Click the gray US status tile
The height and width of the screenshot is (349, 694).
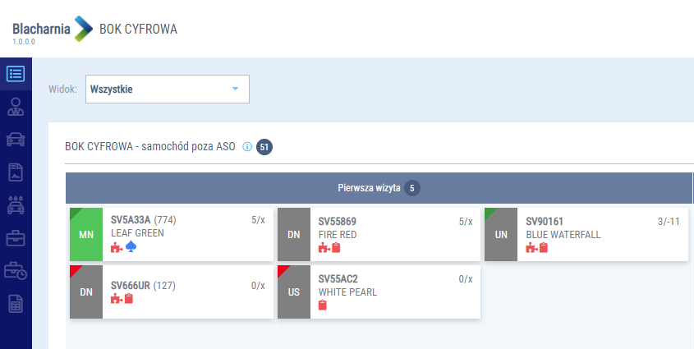(293, 292)
